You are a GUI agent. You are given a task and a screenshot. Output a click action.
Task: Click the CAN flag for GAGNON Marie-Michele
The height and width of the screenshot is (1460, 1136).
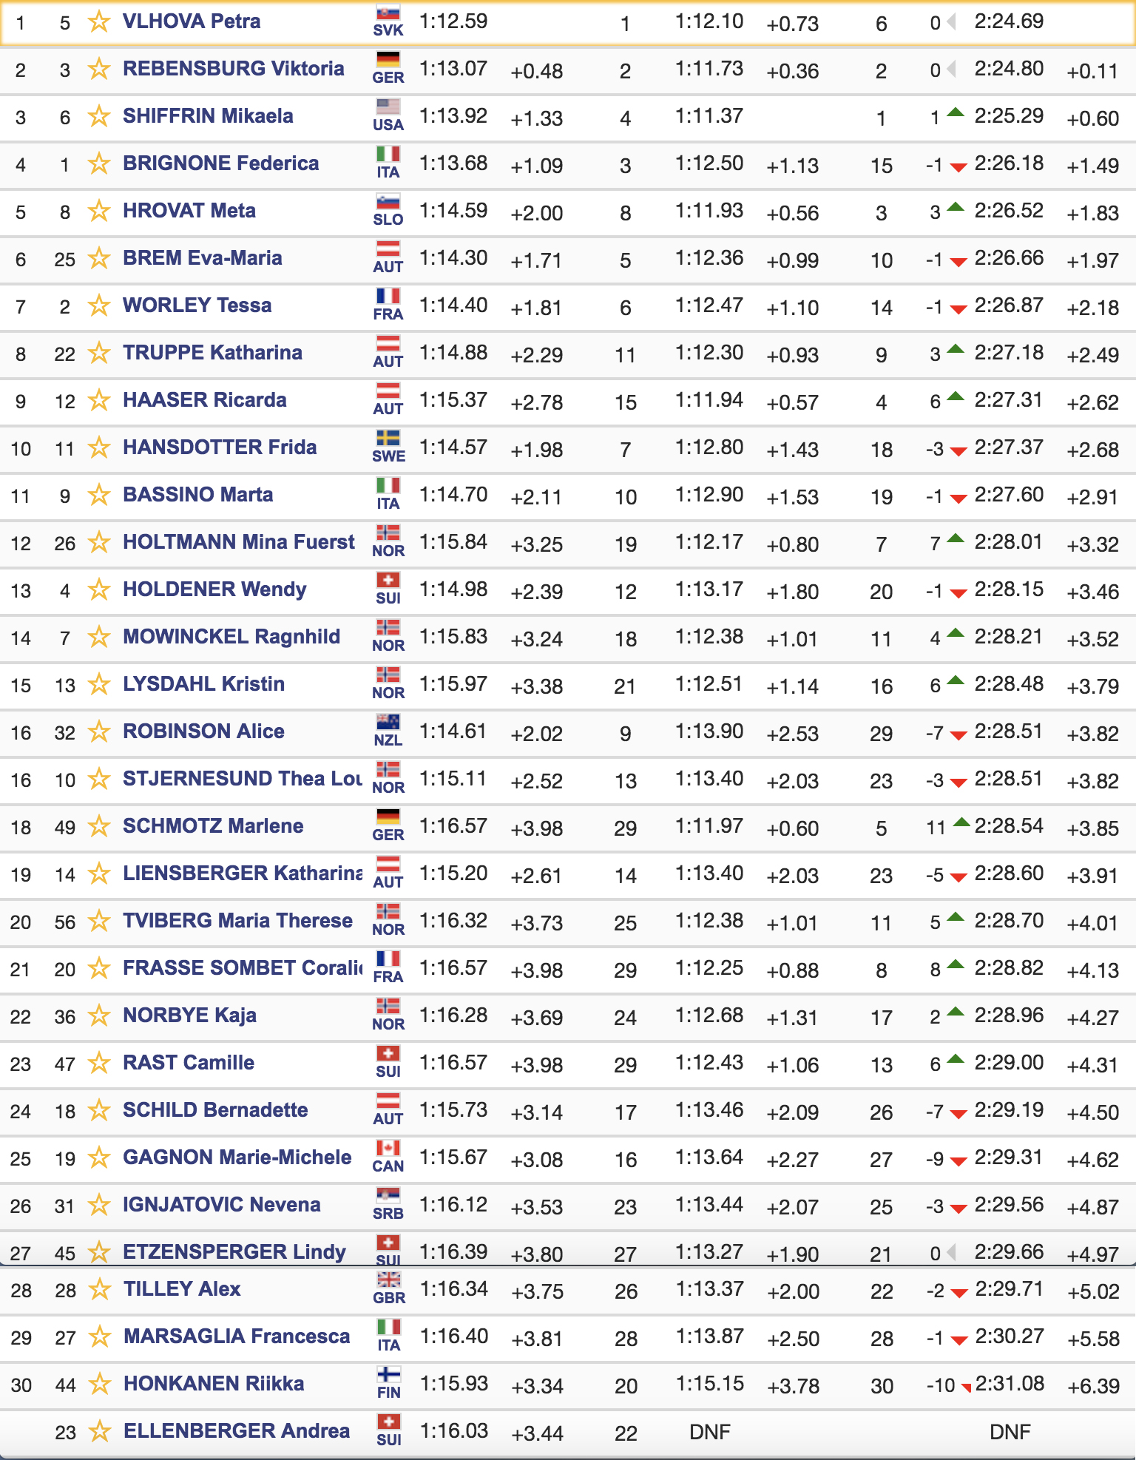(x=388, y=1148)
